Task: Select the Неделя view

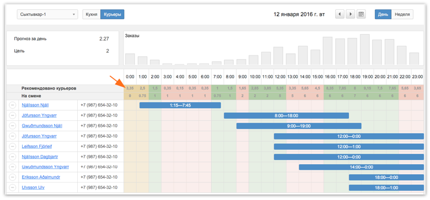Action: [x=402, y=14]
